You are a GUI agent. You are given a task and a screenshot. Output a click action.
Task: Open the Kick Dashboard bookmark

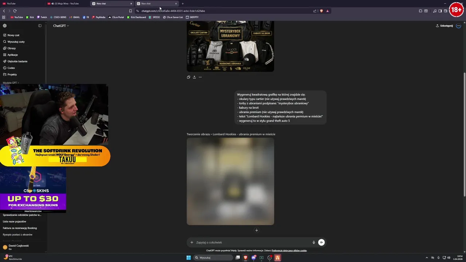137,17
